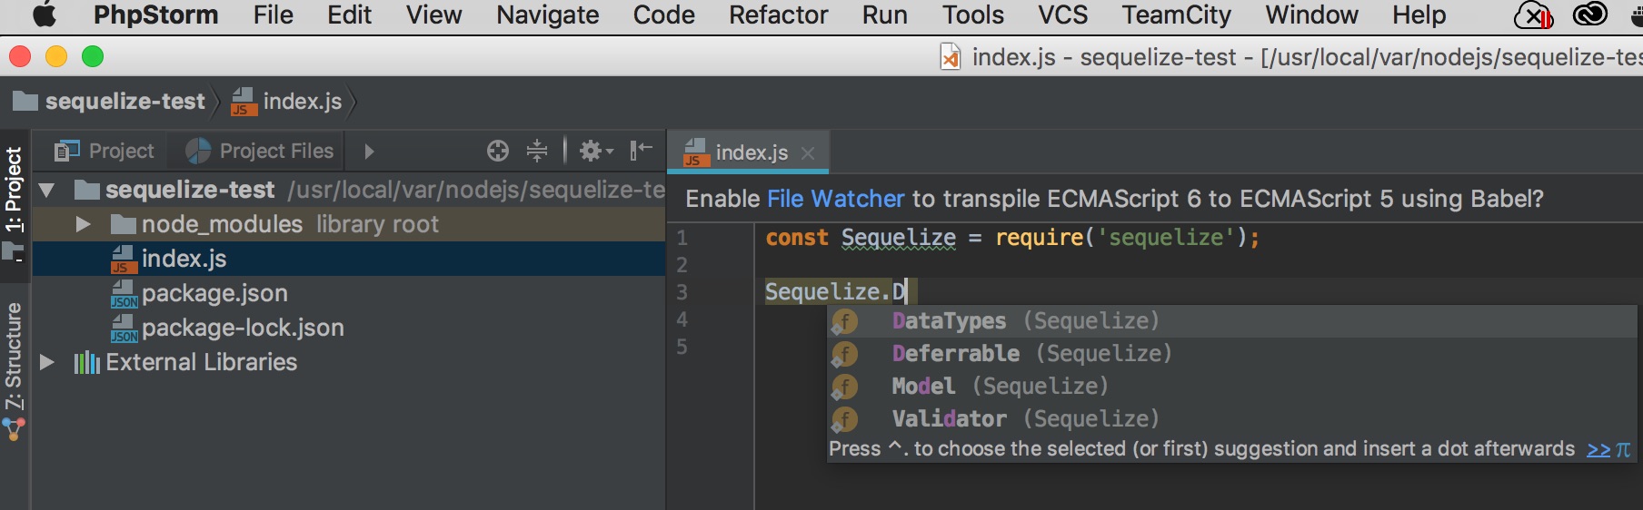This screenshot has height=510, width=1643.
Task: Close the index.js editor tab
Action: (x=808, y=153)
